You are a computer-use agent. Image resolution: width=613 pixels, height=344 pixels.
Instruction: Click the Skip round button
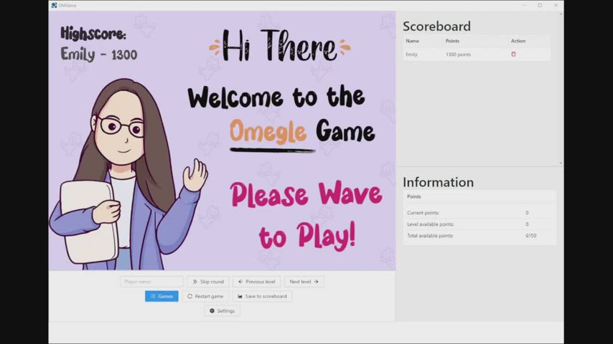[208, 282]
